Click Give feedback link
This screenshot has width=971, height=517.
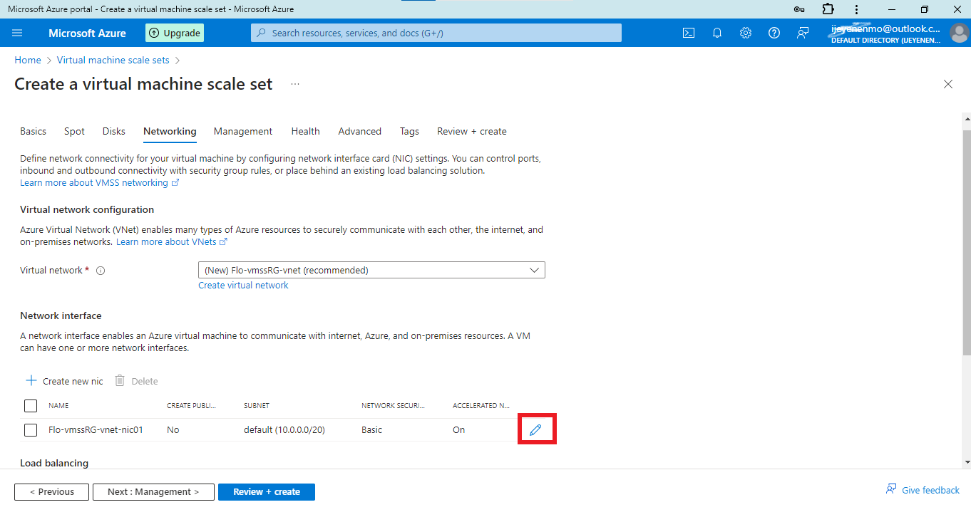[x=923, y=490]
